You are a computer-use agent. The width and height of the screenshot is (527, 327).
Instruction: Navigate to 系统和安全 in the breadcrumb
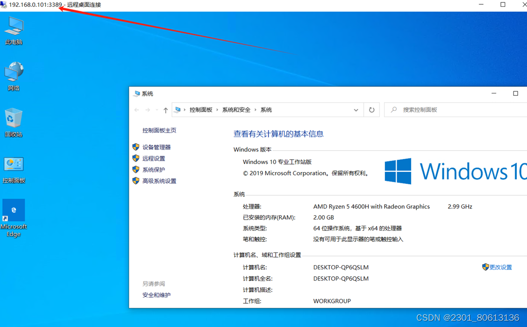point(236,110)
